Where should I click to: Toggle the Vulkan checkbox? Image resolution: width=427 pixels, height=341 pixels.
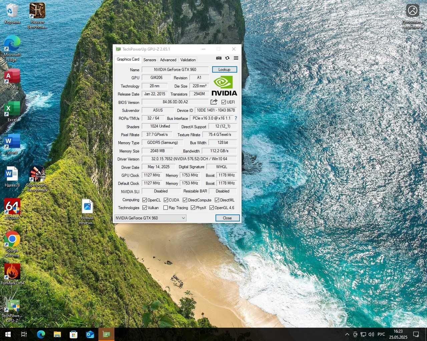144,208
